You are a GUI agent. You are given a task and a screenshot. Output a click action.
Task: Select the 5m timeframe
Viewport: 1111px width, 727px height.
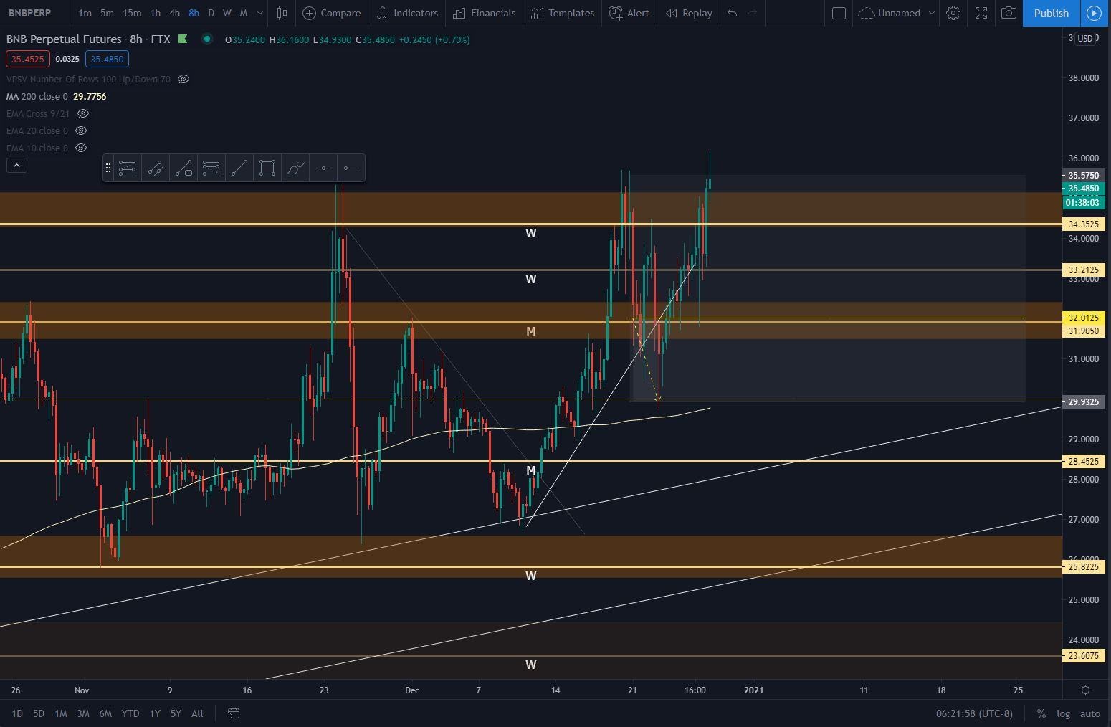click(x=107, y=13)
